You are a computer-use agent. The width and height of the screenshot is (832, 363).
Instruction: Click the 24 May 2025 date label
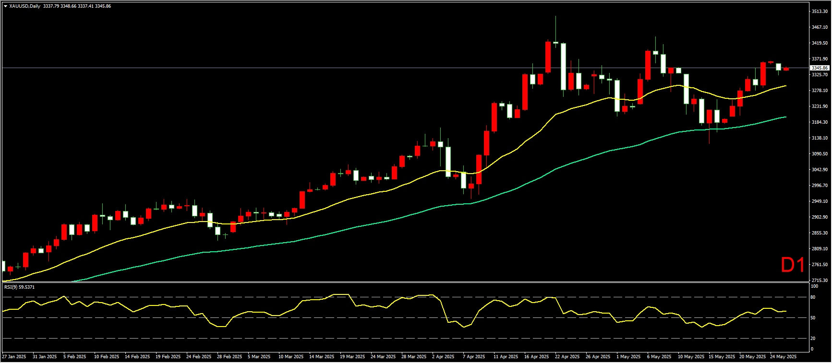pos(784,357)
